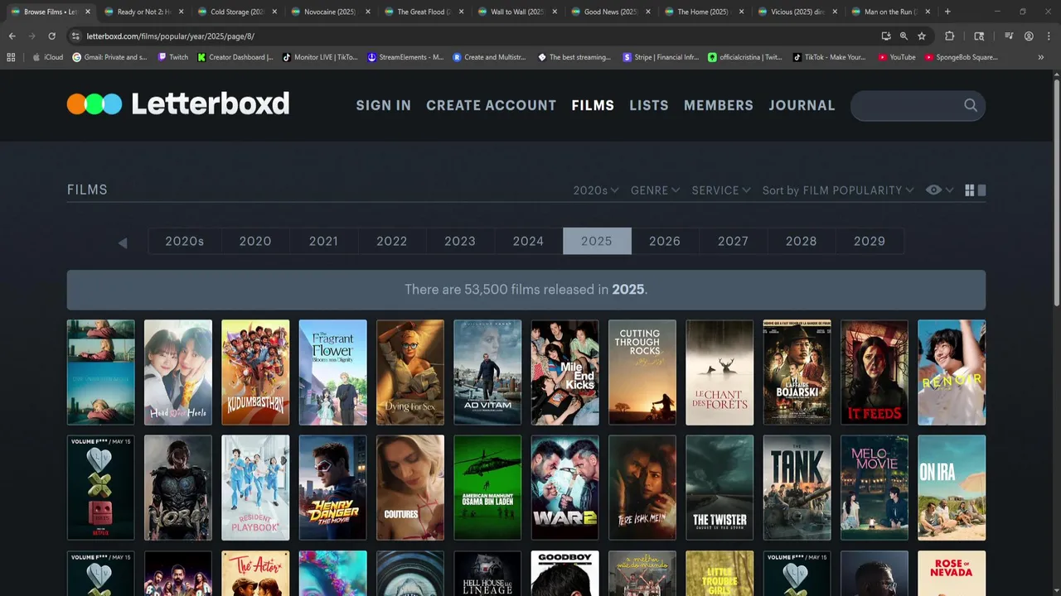
Task: Expand the 2020s decade dropdown
Action: (x=596, y=190)
